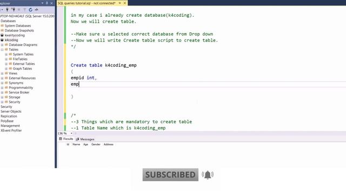This screenshot has width=346, height=195.
Task: Select the Server Objects tree node
Action: pyautogui.click(x=11, y=112)
